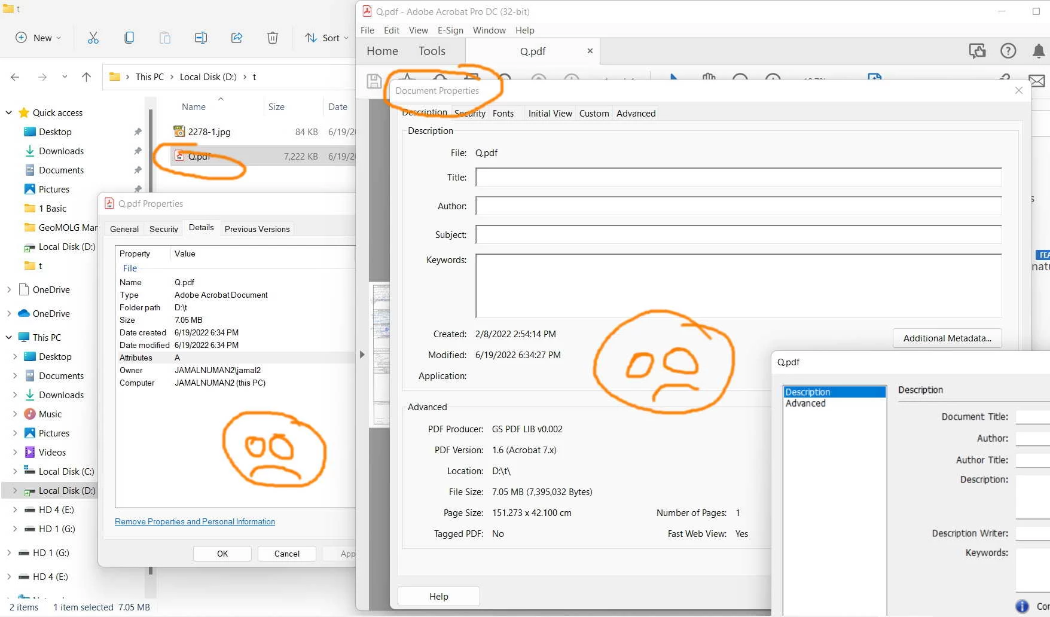This screenshot has width=1050, height=617.
Task: Sort by the Size column header
Action: point(276,107)
